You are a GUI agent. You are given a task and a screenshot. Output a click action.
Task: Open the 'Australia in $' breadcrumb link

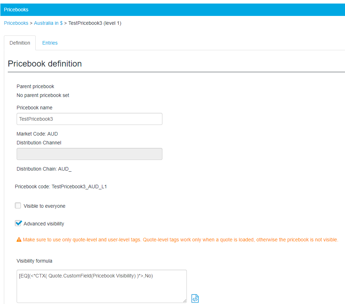48,23
